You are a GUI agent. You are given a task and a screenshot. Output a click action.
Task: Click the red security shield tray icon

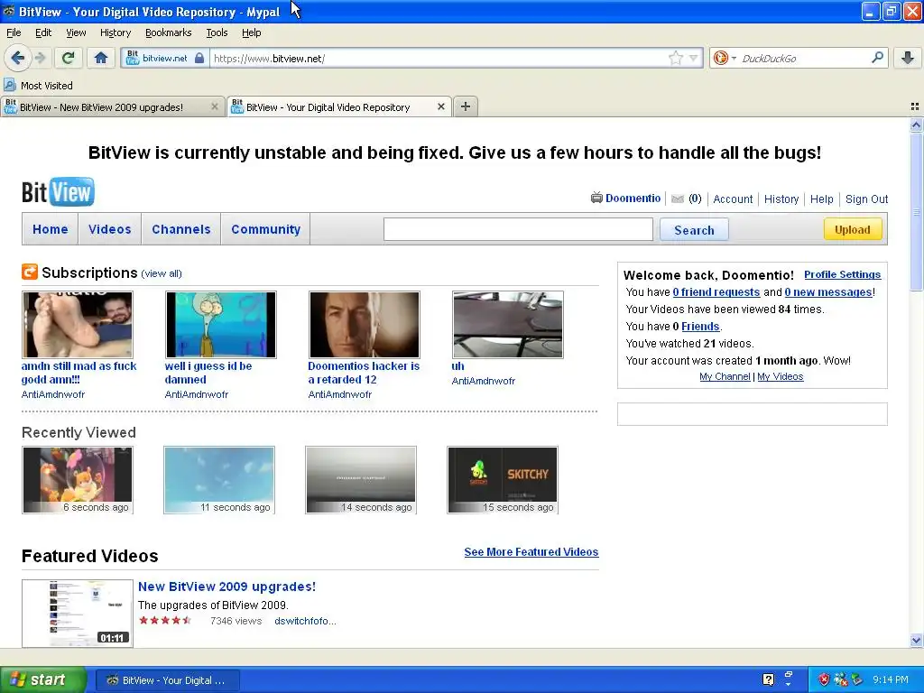coord(824,679)
